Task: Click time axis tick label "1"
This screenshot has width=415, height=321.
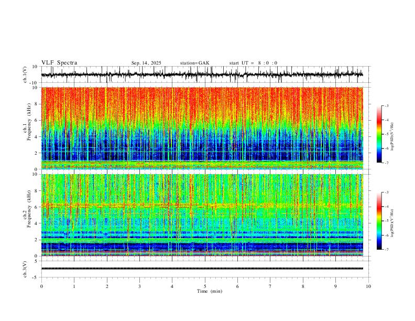Action: [x=74, y=286]
